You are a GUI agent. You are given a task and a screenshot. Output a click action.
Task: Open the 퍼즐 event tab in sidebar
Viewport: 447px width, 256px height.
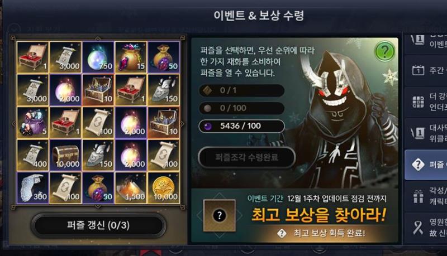click(x=426, y=165)
